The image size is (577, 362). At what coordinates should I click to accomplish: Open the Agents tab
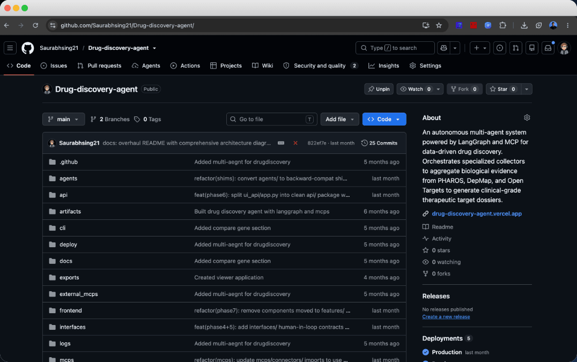pos(146,65)
